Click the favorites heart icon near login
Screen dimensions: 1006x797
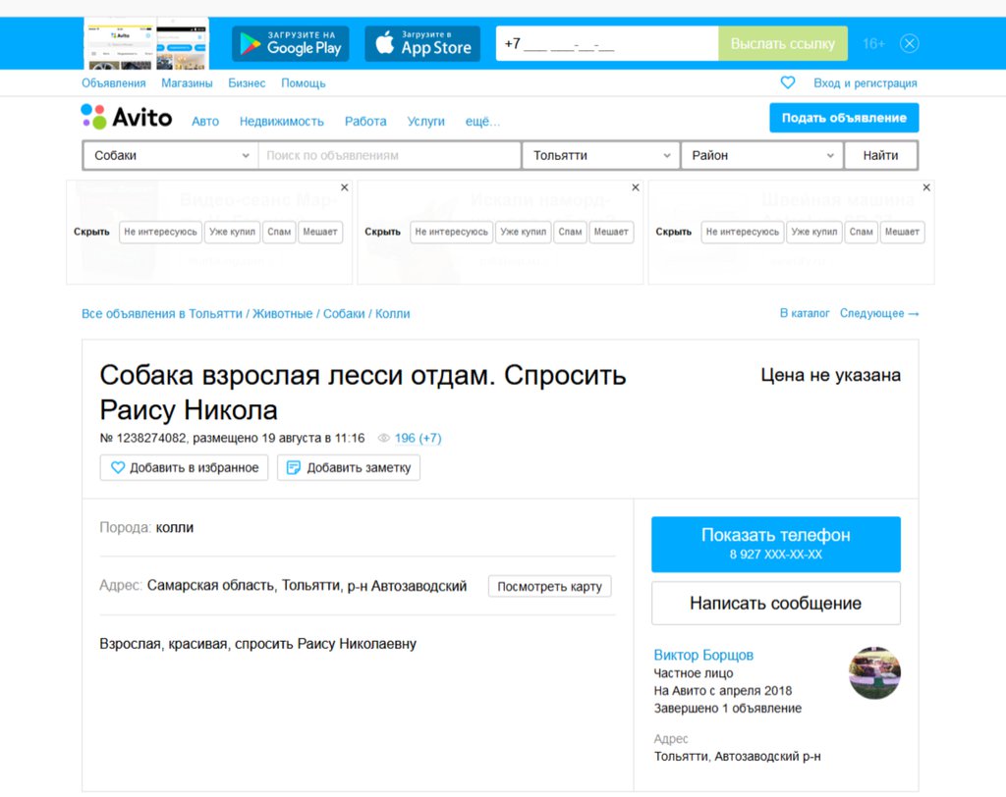click(x=787, y=82)
